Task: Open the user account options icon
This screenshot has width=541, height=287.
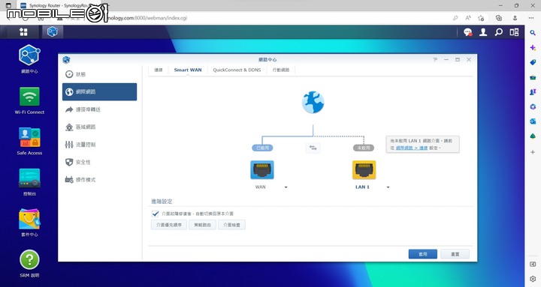Action: click(x=483, y=32)
